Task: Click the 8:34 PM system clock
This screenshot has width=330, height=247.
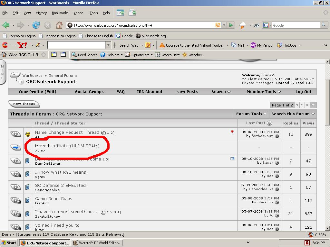Action: pyautogui.click(x=319, y=243)
